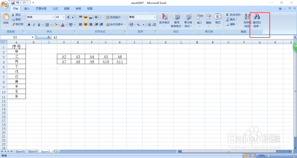
Task: Cut selection with 剪切
Action: [x=16, y=15]
